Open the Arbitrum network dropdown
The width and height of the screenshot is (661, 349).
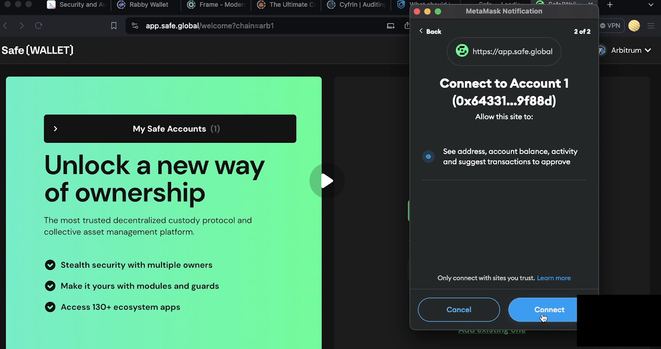(630, 50)
